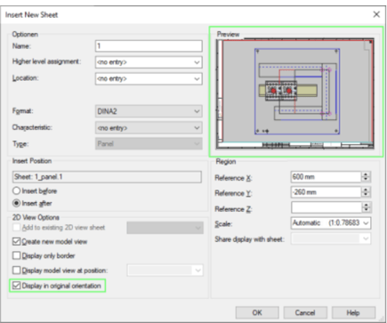Open the Type dropdown showing Panel

[x=149, y=144]
